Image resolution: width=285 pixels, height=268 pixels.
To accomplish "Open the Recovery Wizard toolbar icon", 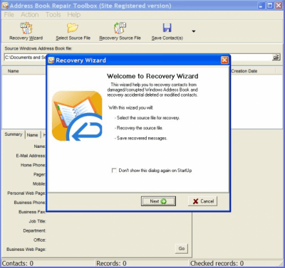I will (x=26, y=28).
